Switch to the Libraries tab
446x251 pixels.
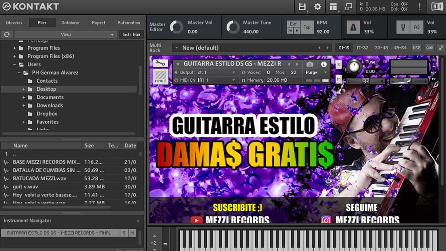click(x=14, y=23)
